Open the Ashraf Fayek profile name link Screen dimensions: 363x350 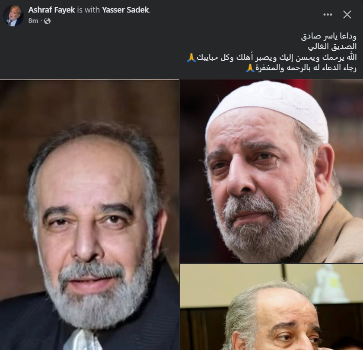point(51,10)
